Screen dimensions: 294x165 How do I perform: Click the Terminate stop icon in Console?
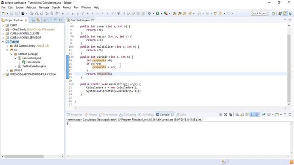click(x=220, y=115)
